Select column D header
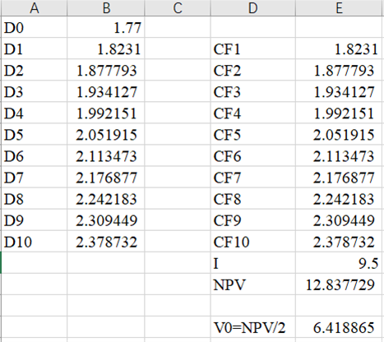 coord(253,8)
